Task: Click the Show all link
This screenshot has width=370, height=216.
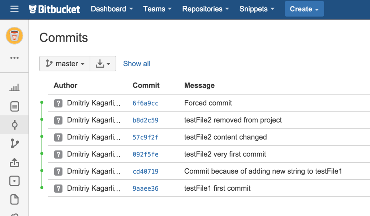Action: pos(137,64)
